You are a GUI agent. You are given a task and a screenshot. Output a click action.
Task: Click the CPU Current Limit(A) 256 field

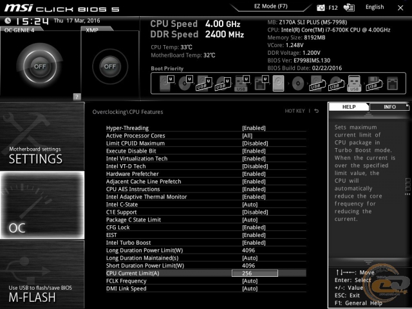click(255, 273)
